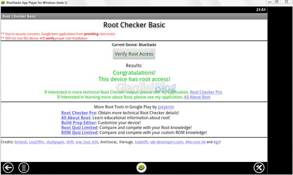Open birbeck credits link
293x175 pixels.
21,142
